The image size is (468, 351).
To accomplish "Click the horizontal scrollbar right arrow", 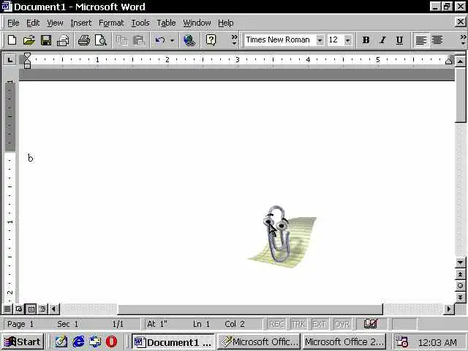I will point(448,309).
